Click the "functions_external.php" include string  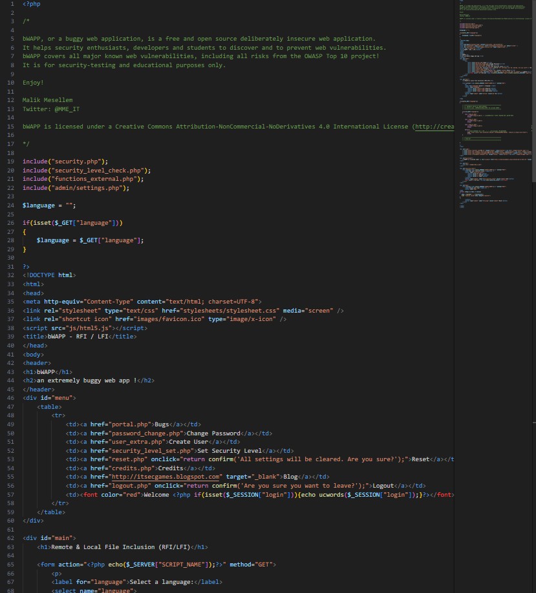pos(94,179)
